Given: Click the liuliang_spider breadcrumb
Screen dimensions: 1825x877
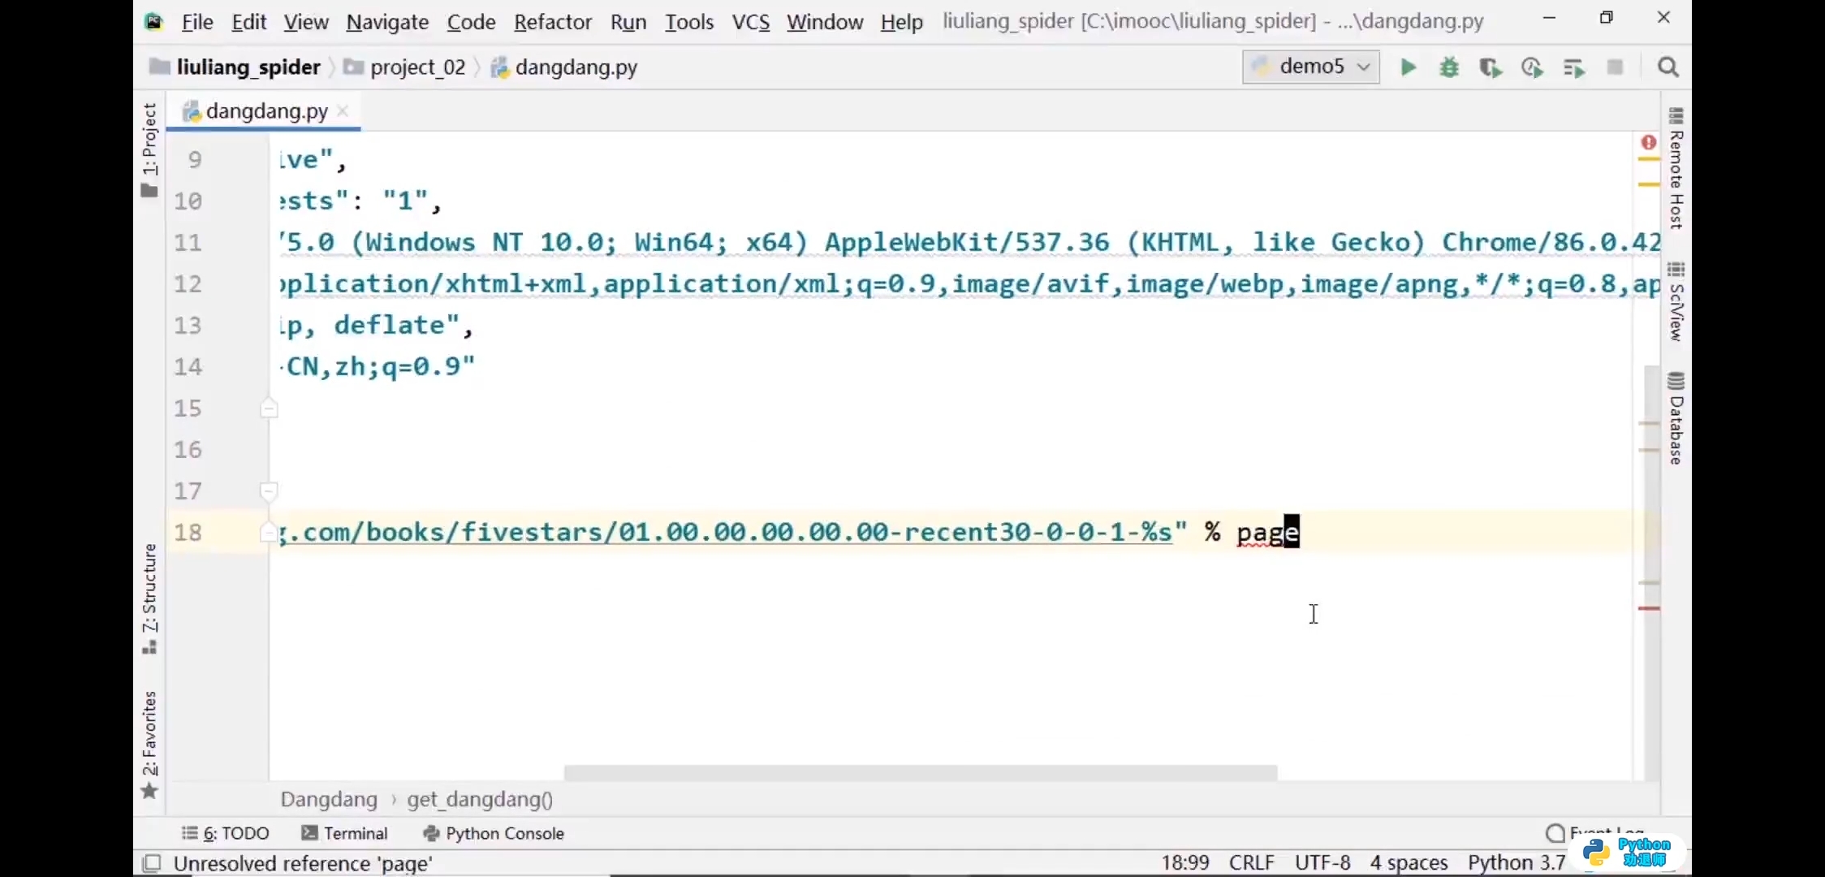Looking at the screenshot, I should coord(236,67).
